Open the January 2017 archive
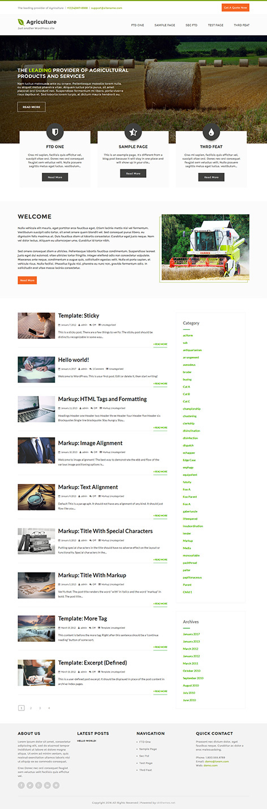Screen dimensions: 267x809 pyautogui.click(x=191, y=634)
